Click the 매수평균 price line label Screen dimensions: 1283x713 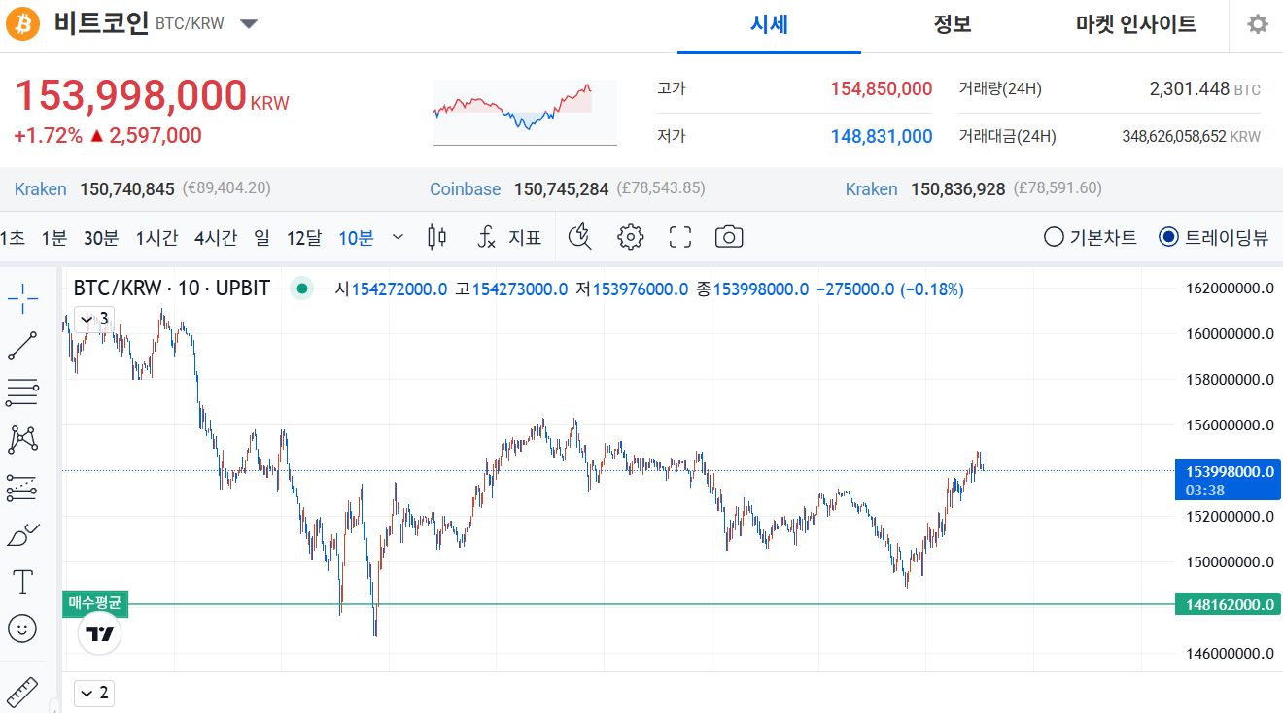95,604
